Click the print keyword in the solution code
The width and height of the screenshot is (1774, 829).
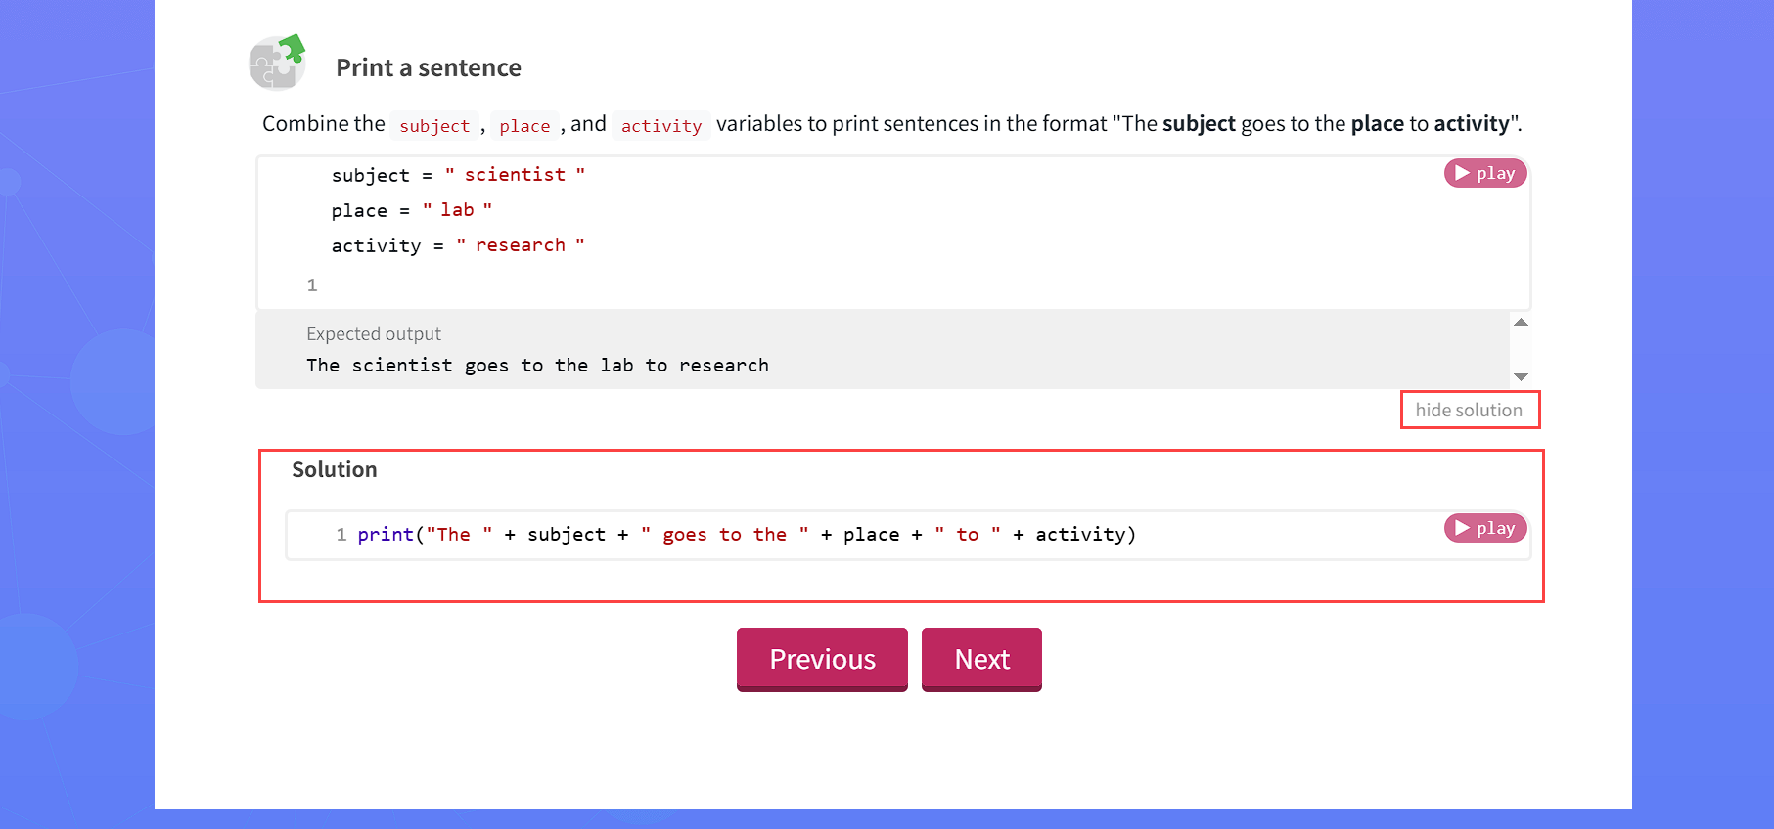386,534
